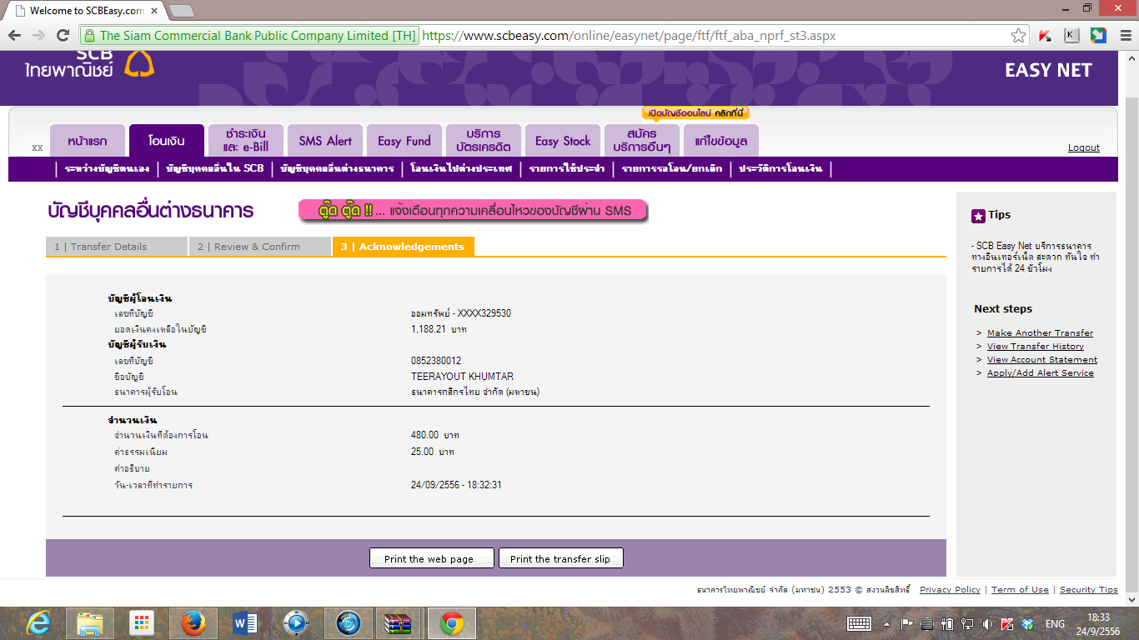The height and width of the screenshot is (640, 1139).
Task: Open the colorful grid app in the taskbar
Action: 141,623
